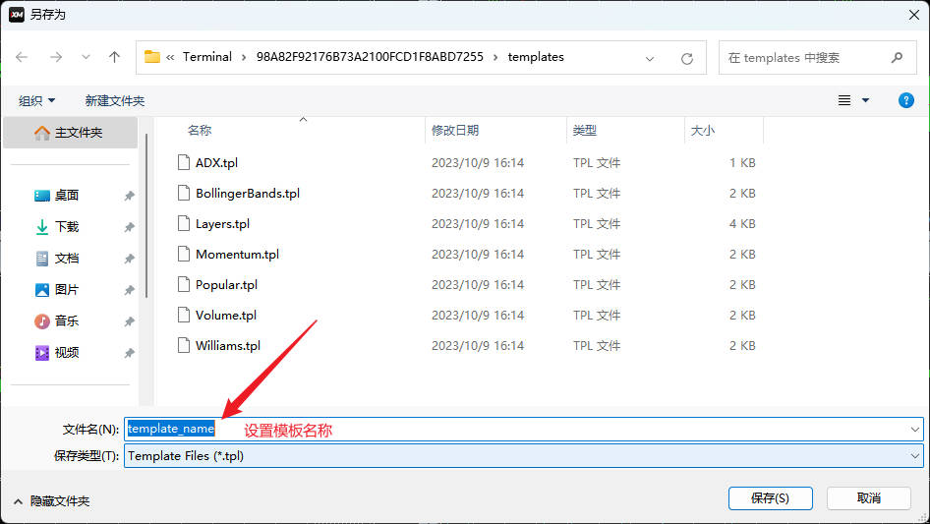Open 下载 in the sidebar
Screen dimensions: 930x524
[x=67, y=227]
